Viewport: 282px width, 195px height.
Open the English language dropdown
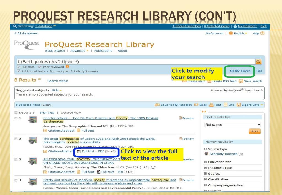pyautogui.click(x=246, y=33)
